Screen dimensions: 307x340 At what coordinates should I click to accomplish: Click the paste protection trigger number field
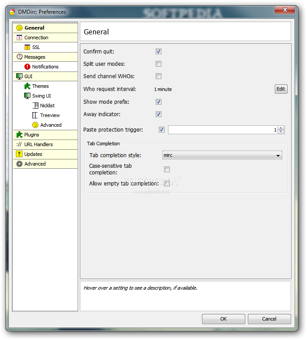223,130
